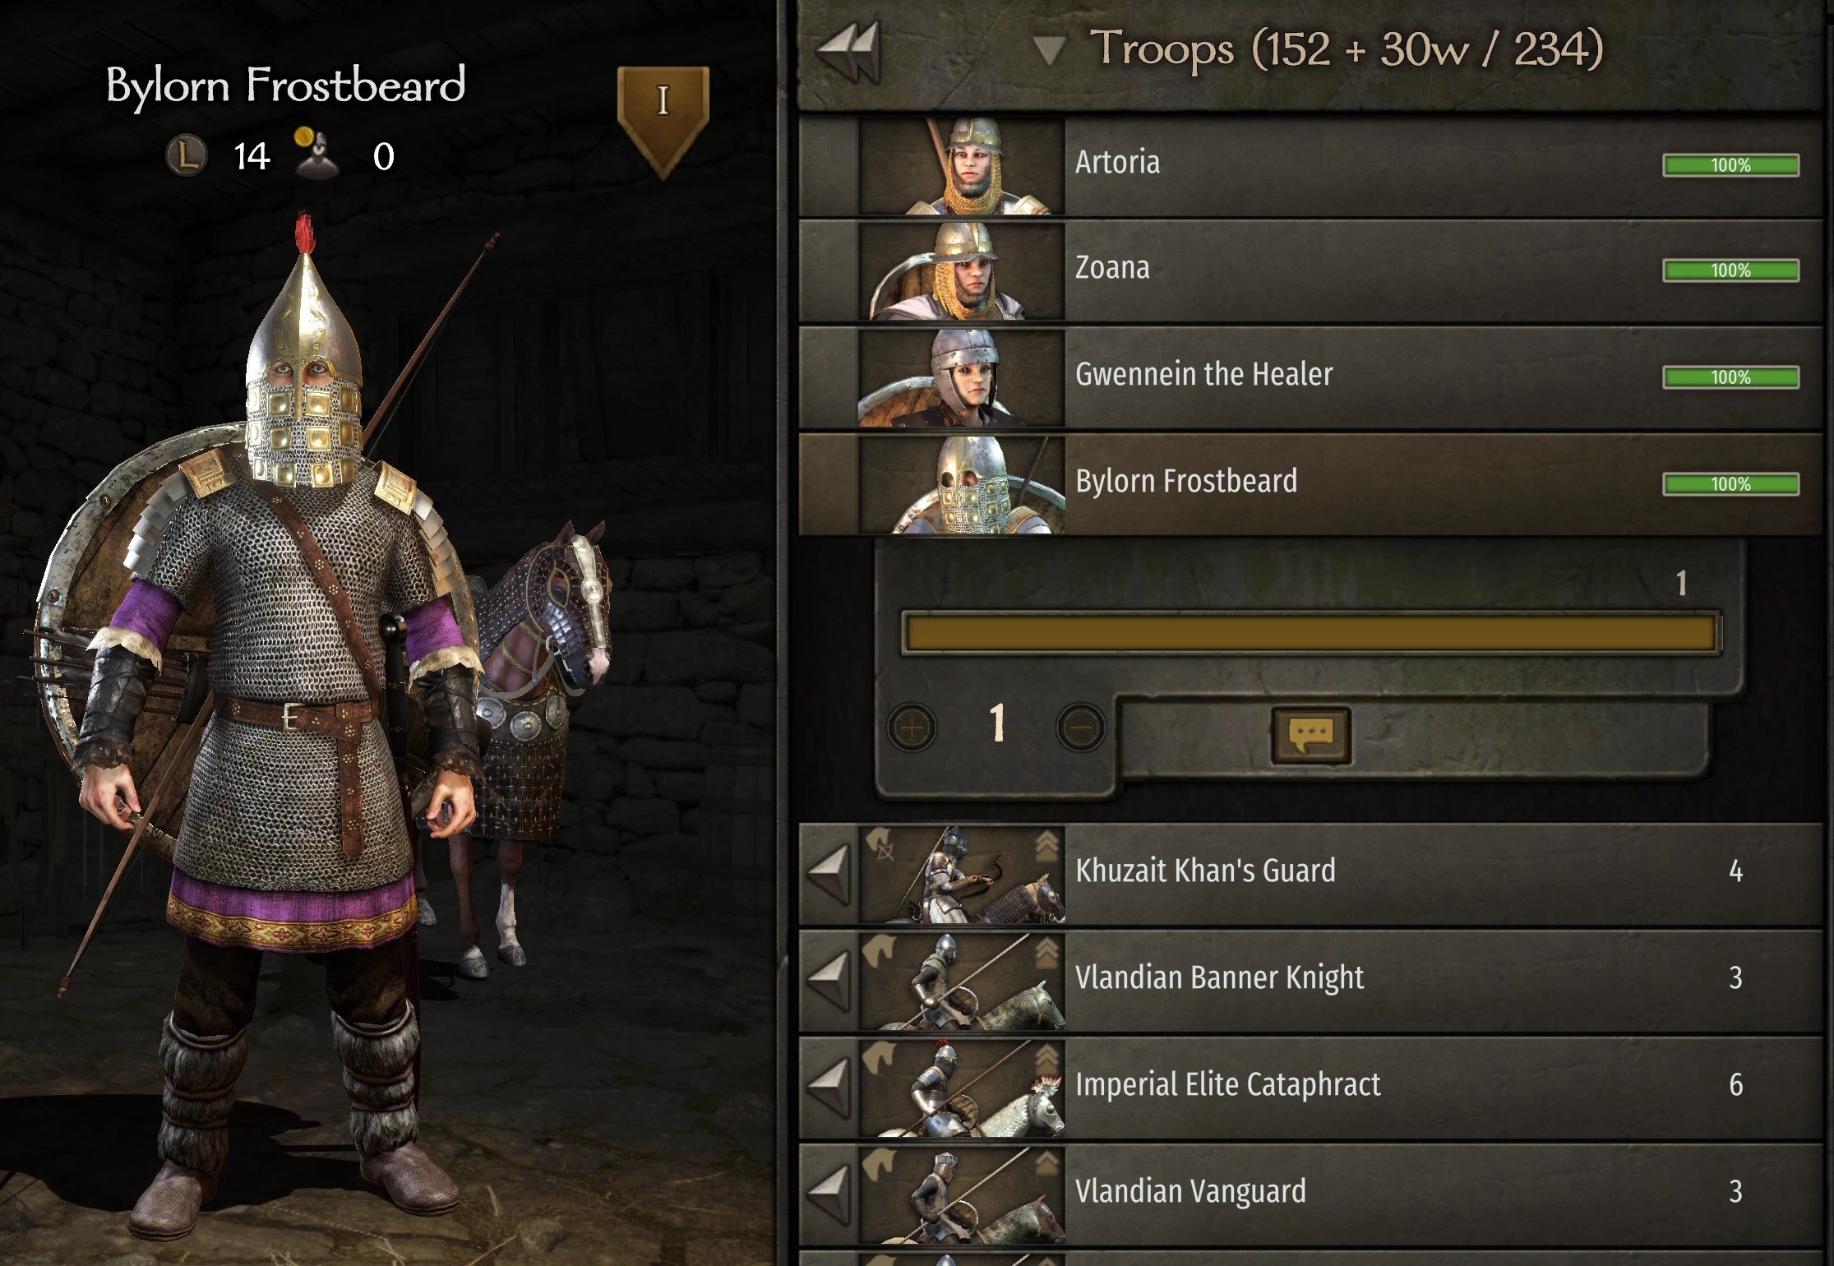
Task: Click Vlandian Banner Knight portrait thumbnail
Action: [x=962, y=980]
